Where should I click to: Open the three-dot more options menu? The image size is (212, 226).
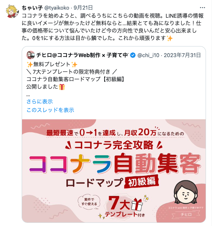202,8
